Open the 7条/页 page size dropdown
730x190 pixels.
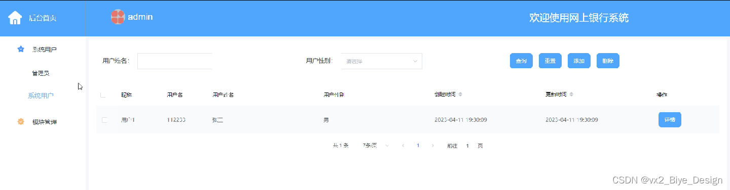(376, 146)
